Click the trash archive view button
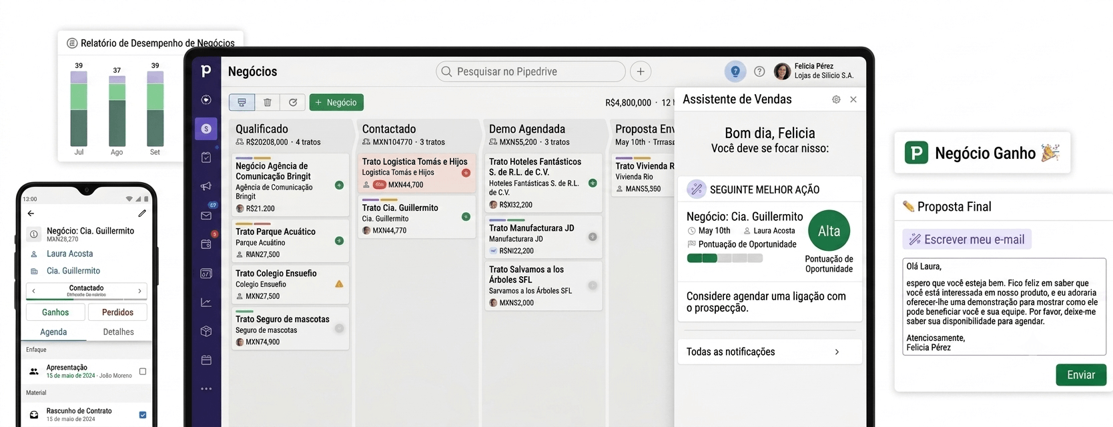Screen dimensions: 1113x427 pos(267,102)
